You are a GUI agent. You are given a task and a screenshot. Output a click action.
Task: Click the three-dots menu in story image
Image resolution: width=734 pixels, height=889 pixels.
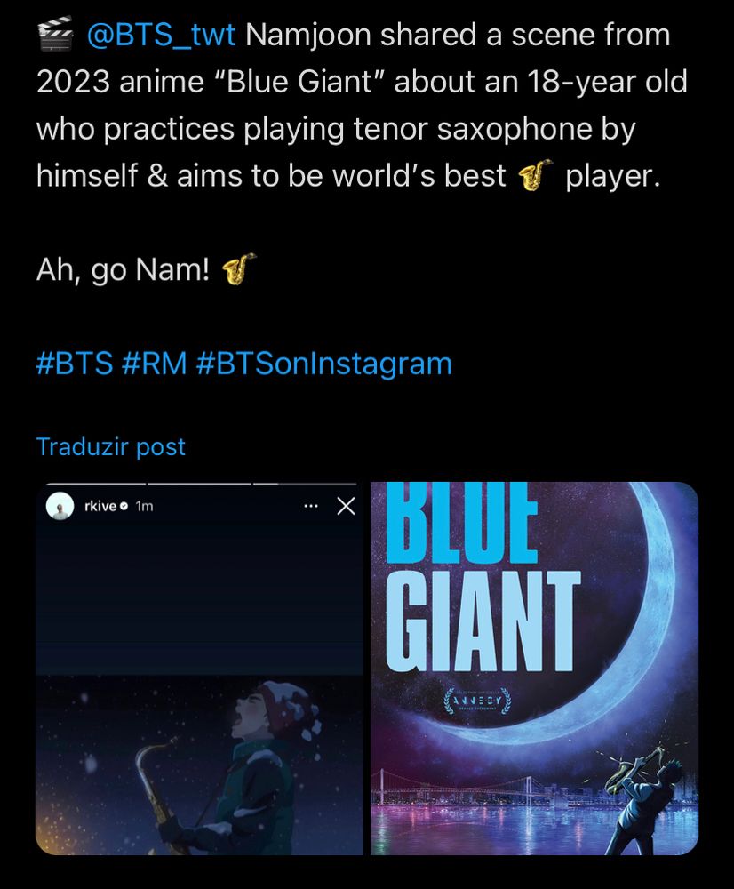tap(311, 506)
